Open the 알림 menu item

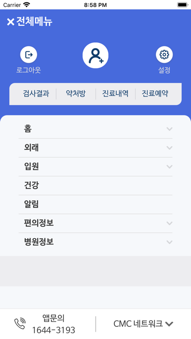point(95,204)
